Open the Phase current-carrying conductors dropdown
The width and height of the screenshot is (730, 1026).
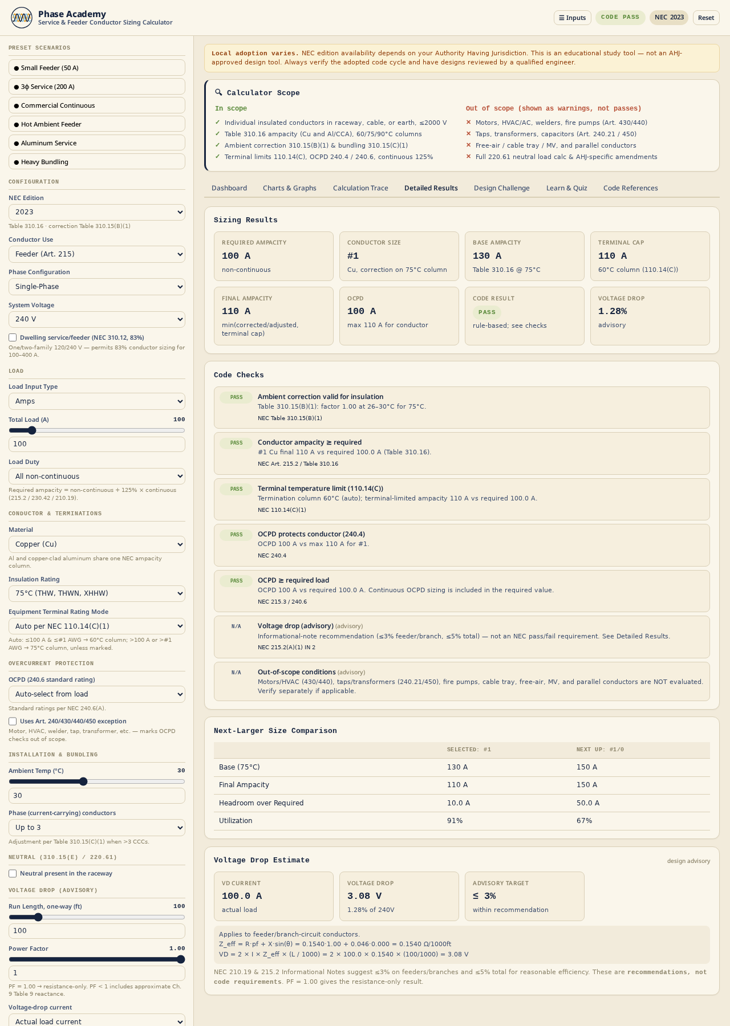(x=97, y=828)
